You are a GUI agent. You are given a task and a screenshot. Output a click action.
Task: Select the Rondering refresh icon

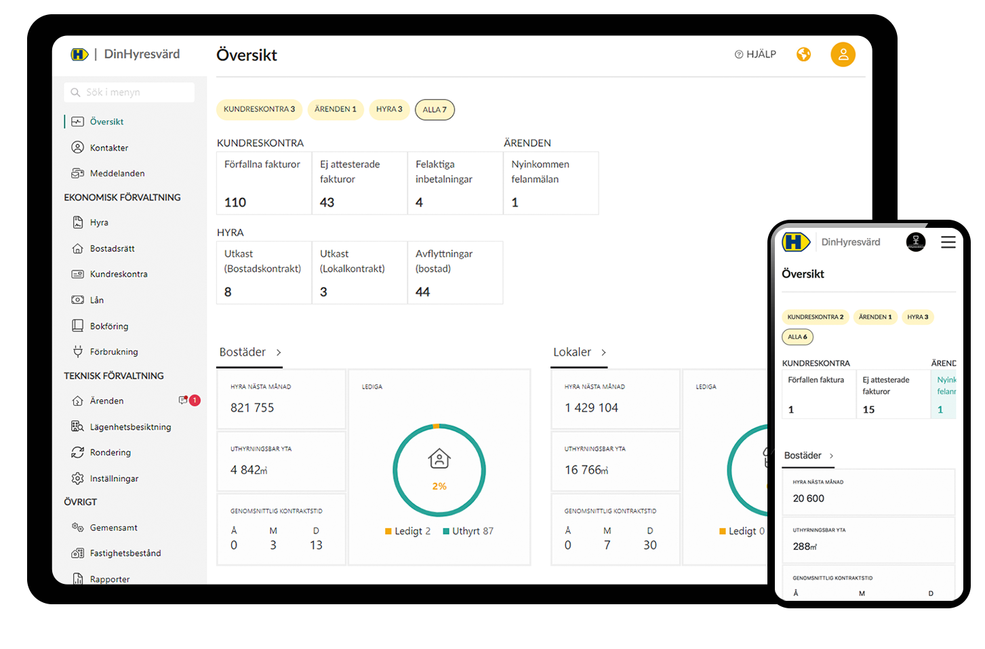[78, 452]
